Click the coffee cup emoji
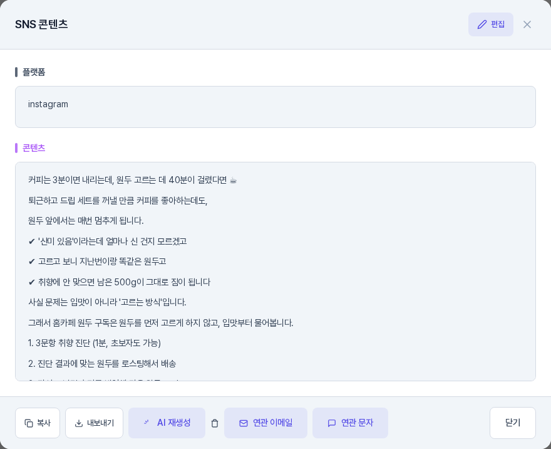The height and width of the screenshot is (449, 551). coord(234,181)
